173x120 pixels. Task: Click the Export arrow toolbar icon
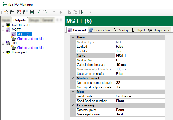(45, 12)
